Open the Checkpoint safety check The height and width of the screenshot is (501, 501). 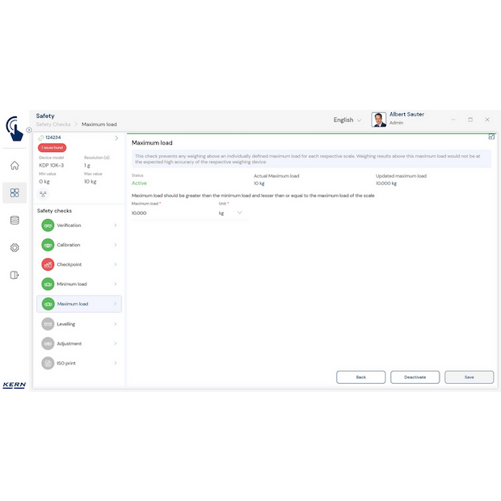tap(79, 264)
